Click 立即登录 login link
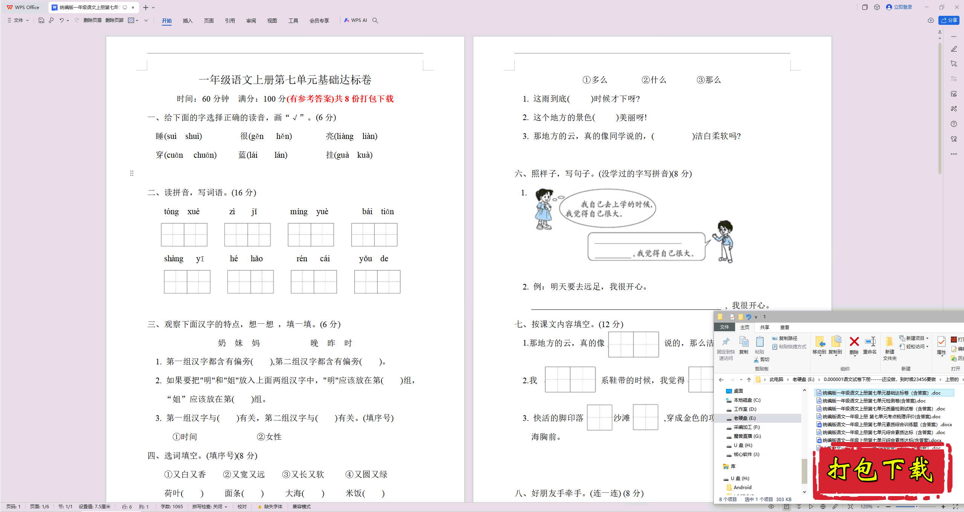Screen dimensions: 964x512 point(899,7)
